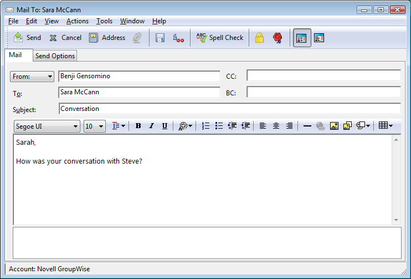
Task: Click the attachments pane below message body
Action: pyautogui.click(x=207, y=243)
